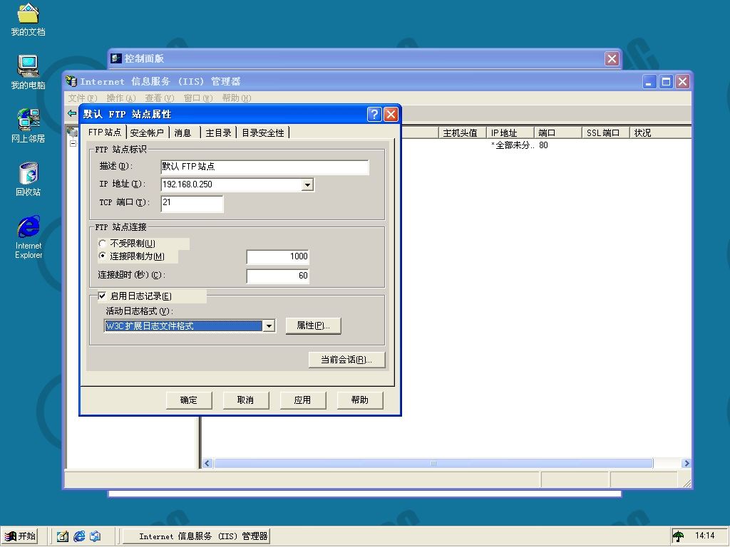Click the *全部未分.. cell in the list

click(512, 145)
